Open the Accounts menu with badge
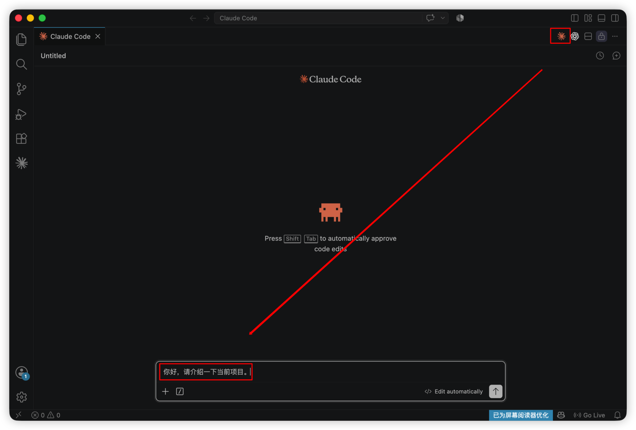 tap(22, 372)
